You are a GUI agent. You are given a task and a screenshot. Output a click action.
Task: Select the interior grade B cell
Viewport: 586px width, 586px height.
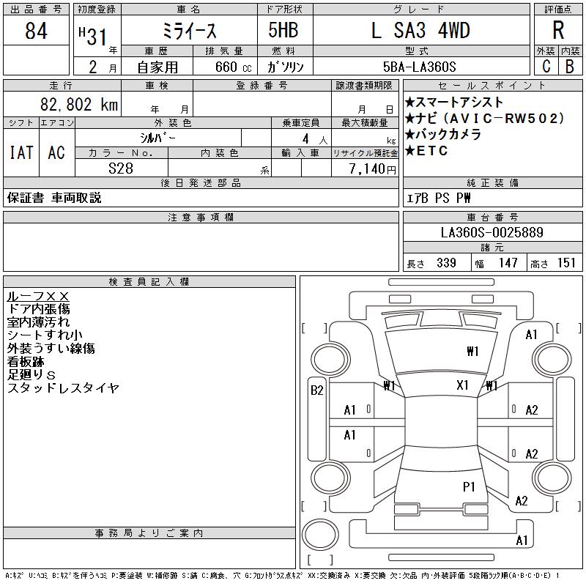[570, 66]
